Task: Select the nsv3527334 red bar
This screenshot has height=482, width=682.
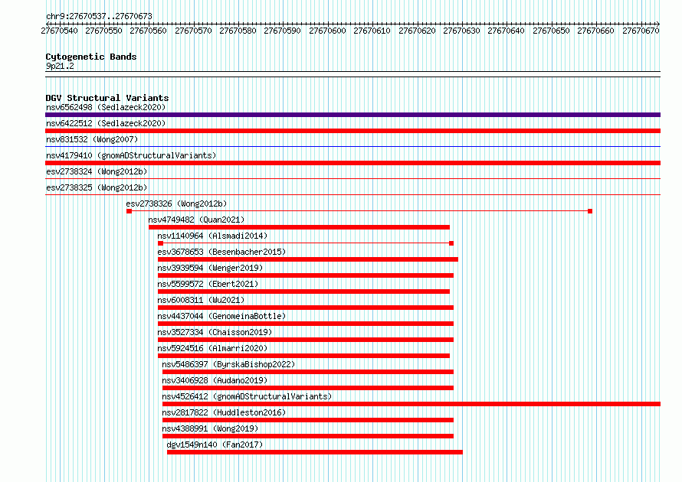Action: tap(306, 340)
